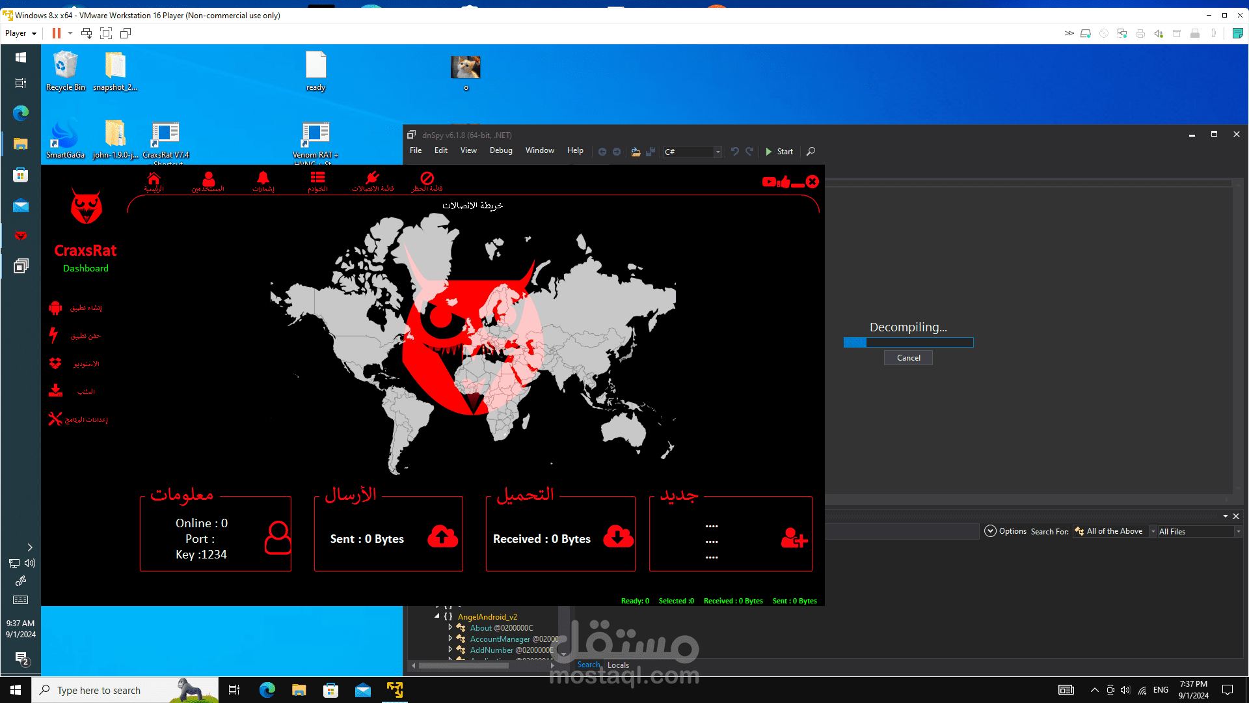Click the Decompiling progress bar

pyautogui.click(x=908, y=342)
